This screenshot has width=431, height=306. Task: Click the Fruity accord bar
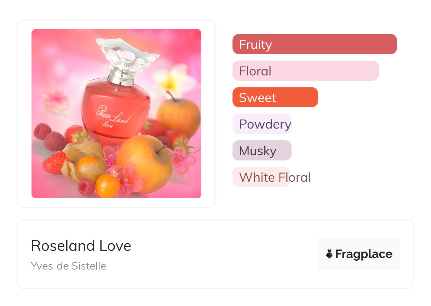point(314,44)
